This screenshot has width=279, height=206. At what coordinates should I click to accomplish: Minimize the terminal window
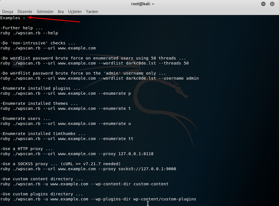(x=263, y=4)
